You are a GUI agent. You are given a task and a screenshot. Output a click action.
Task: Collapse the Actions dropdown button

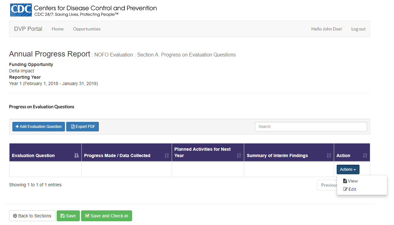(x=348, y=169)
